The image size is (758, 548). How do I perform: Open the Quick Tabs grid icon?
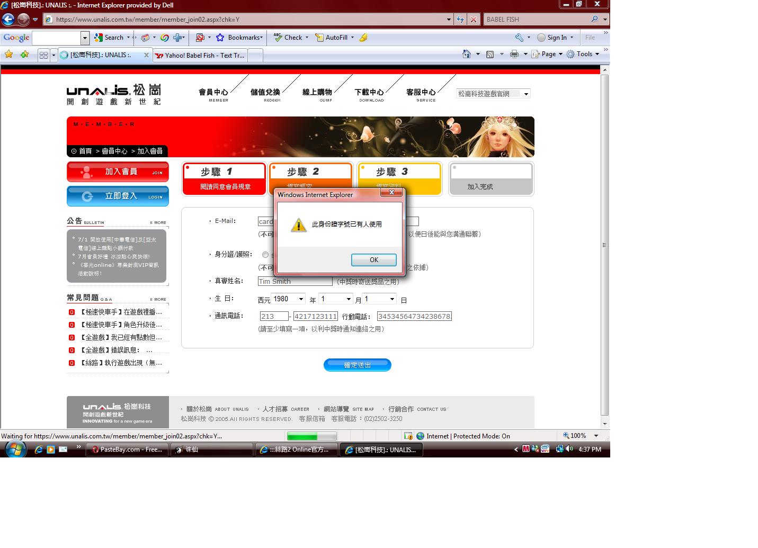43,55
